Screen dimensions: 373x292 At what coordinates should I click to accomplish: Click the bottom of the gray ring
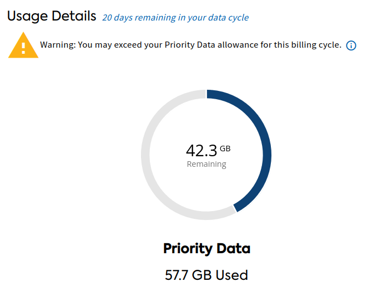[x=203, y=216]
